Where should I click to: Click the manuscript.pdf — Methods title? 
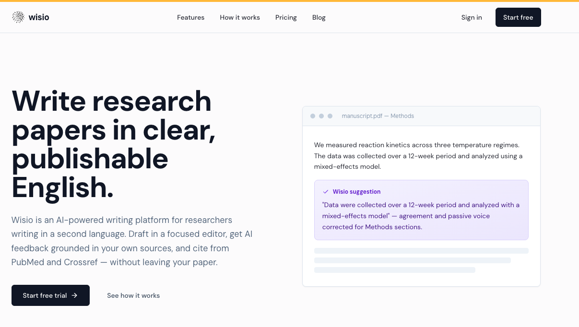coord(378,116)
